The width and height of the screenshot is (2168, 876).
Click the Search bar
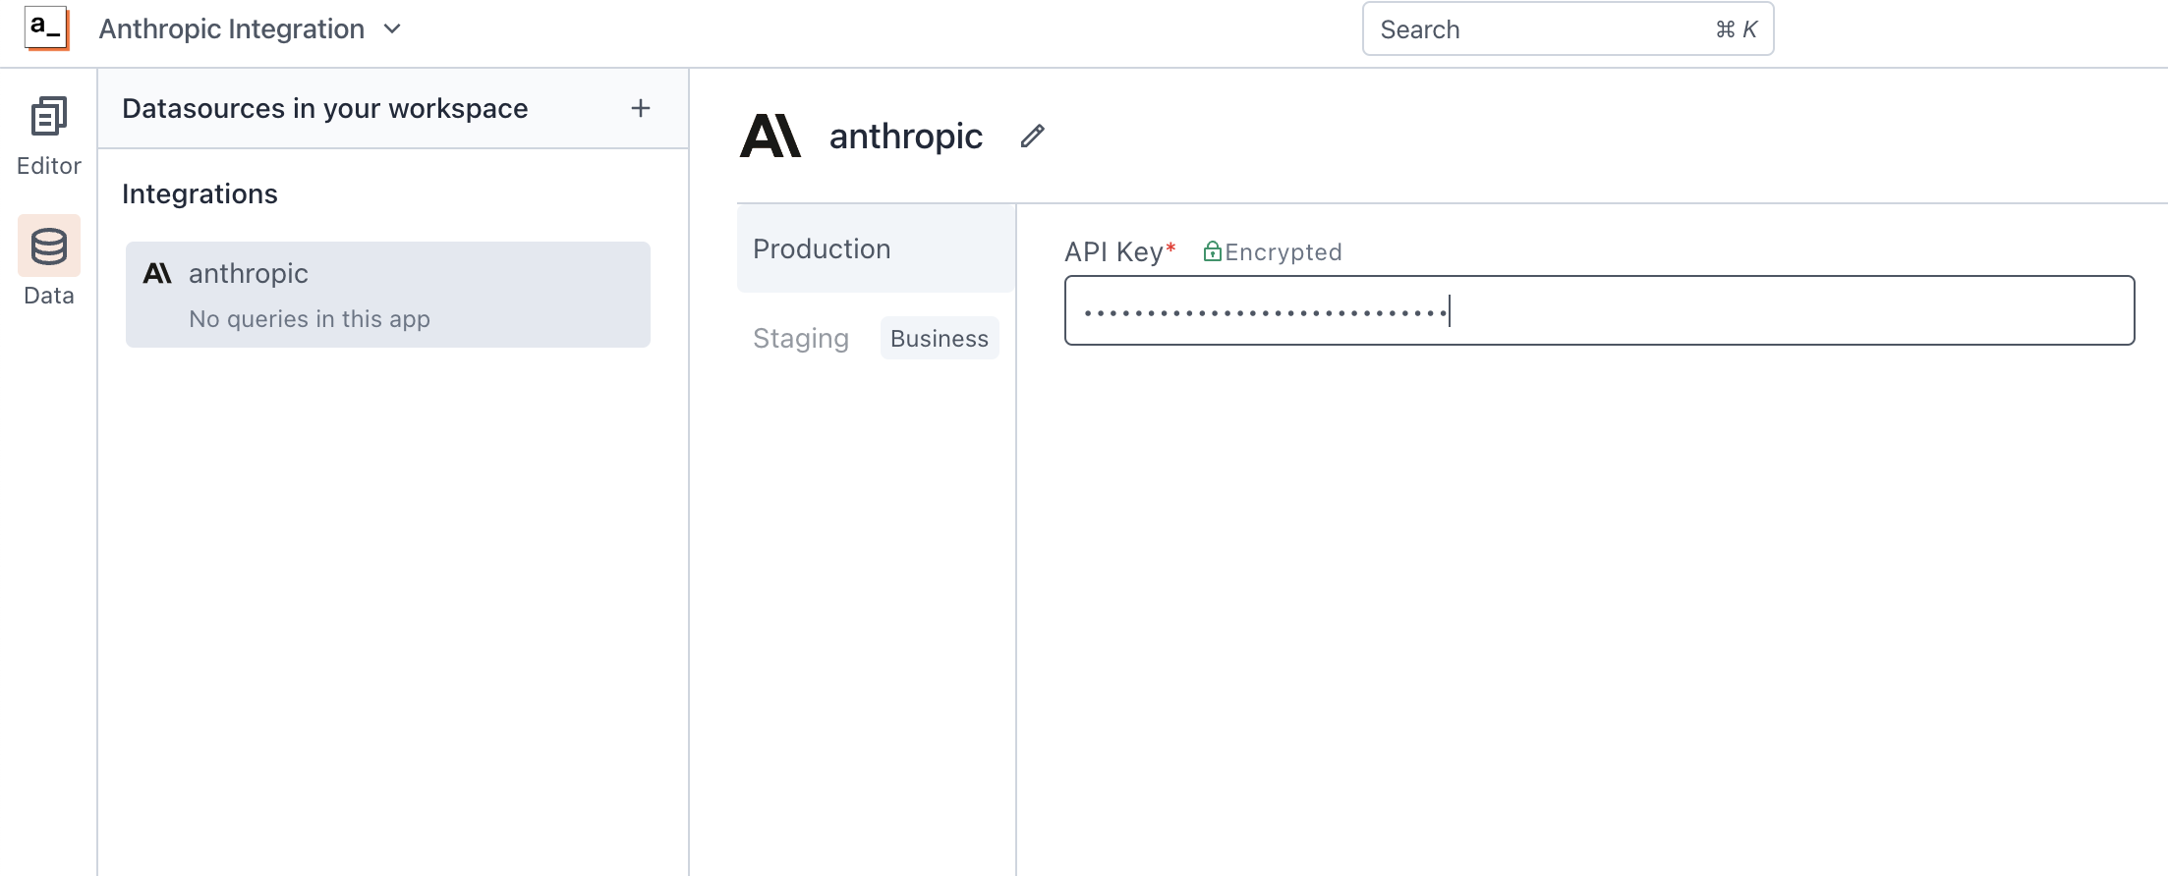[x=1567, y=28]
